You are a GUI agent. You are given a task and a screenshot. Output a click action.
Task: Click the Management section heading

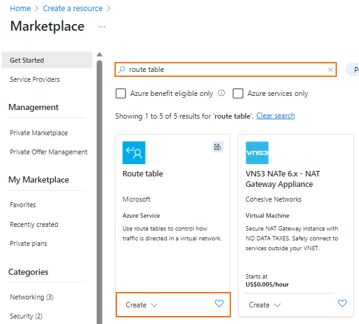pos(33,107)
